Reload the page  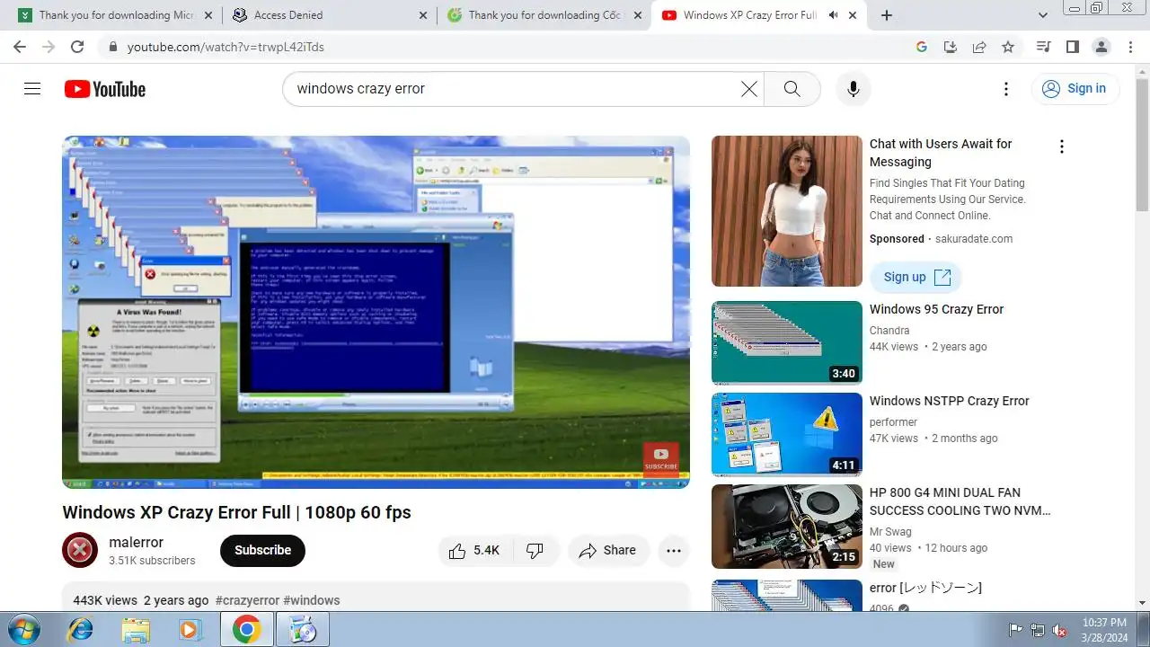77,47
